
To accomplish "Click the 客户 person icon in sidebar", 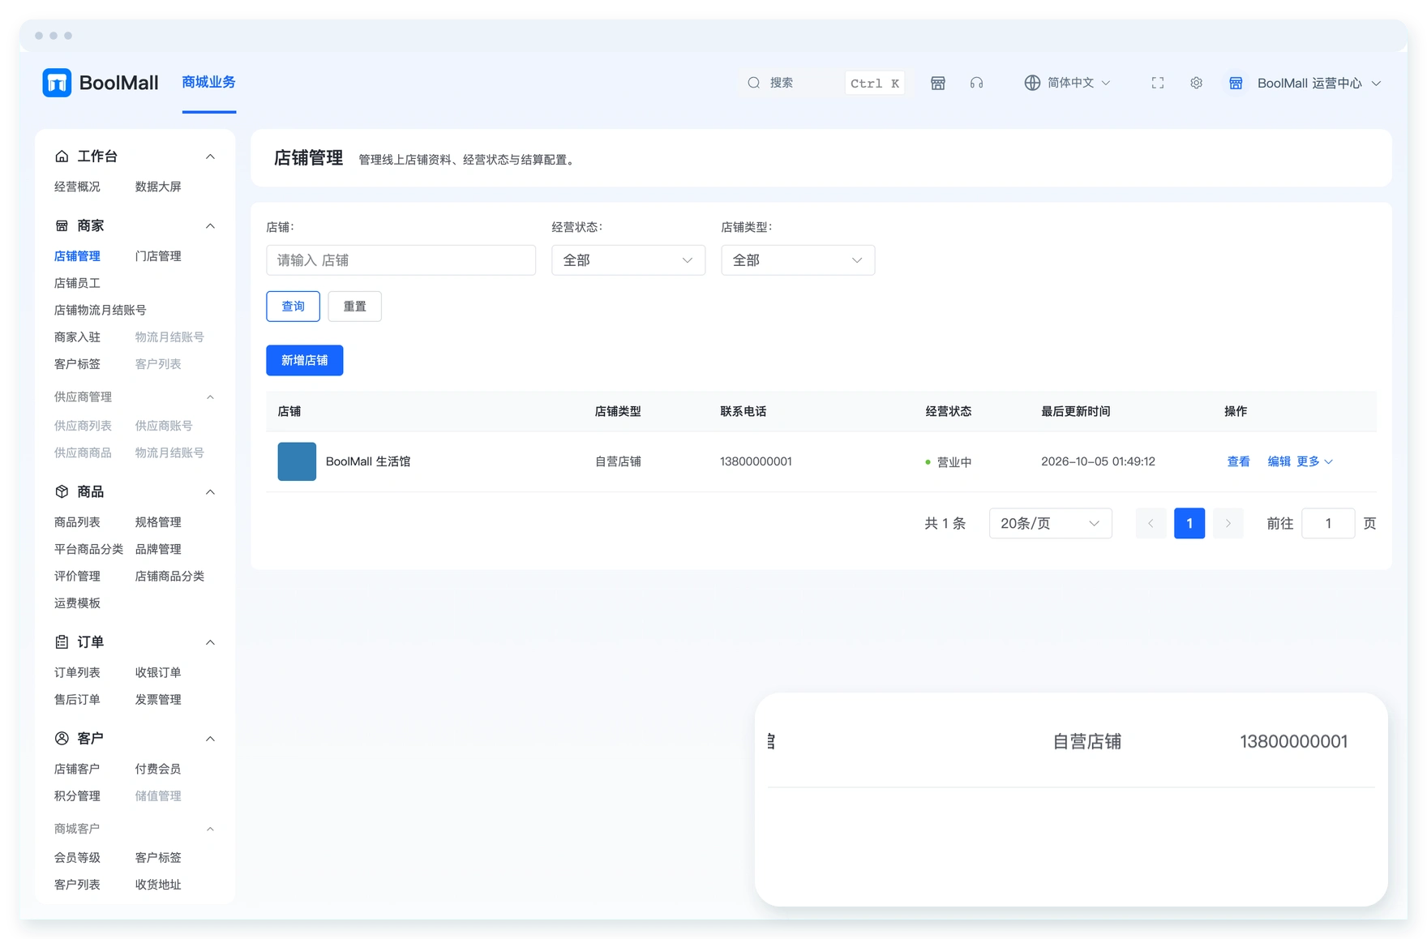I will (62, 738).
